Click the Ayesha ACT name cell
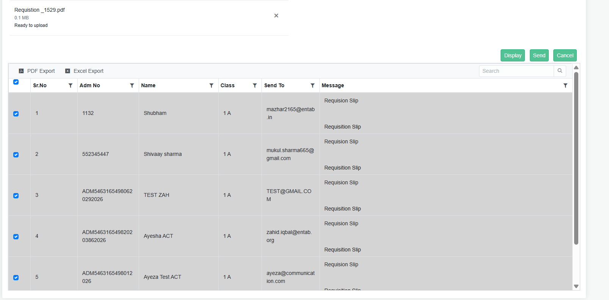609x300 pixels. coord(178,236)
